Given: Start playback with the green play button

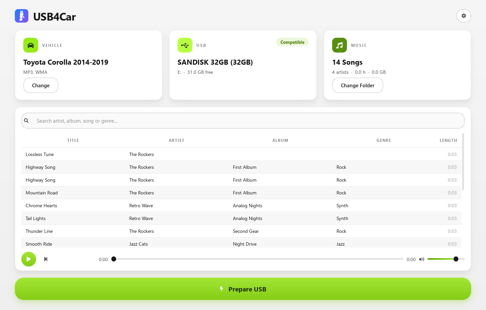Looking at the screenshot, I should pos(29,259).
